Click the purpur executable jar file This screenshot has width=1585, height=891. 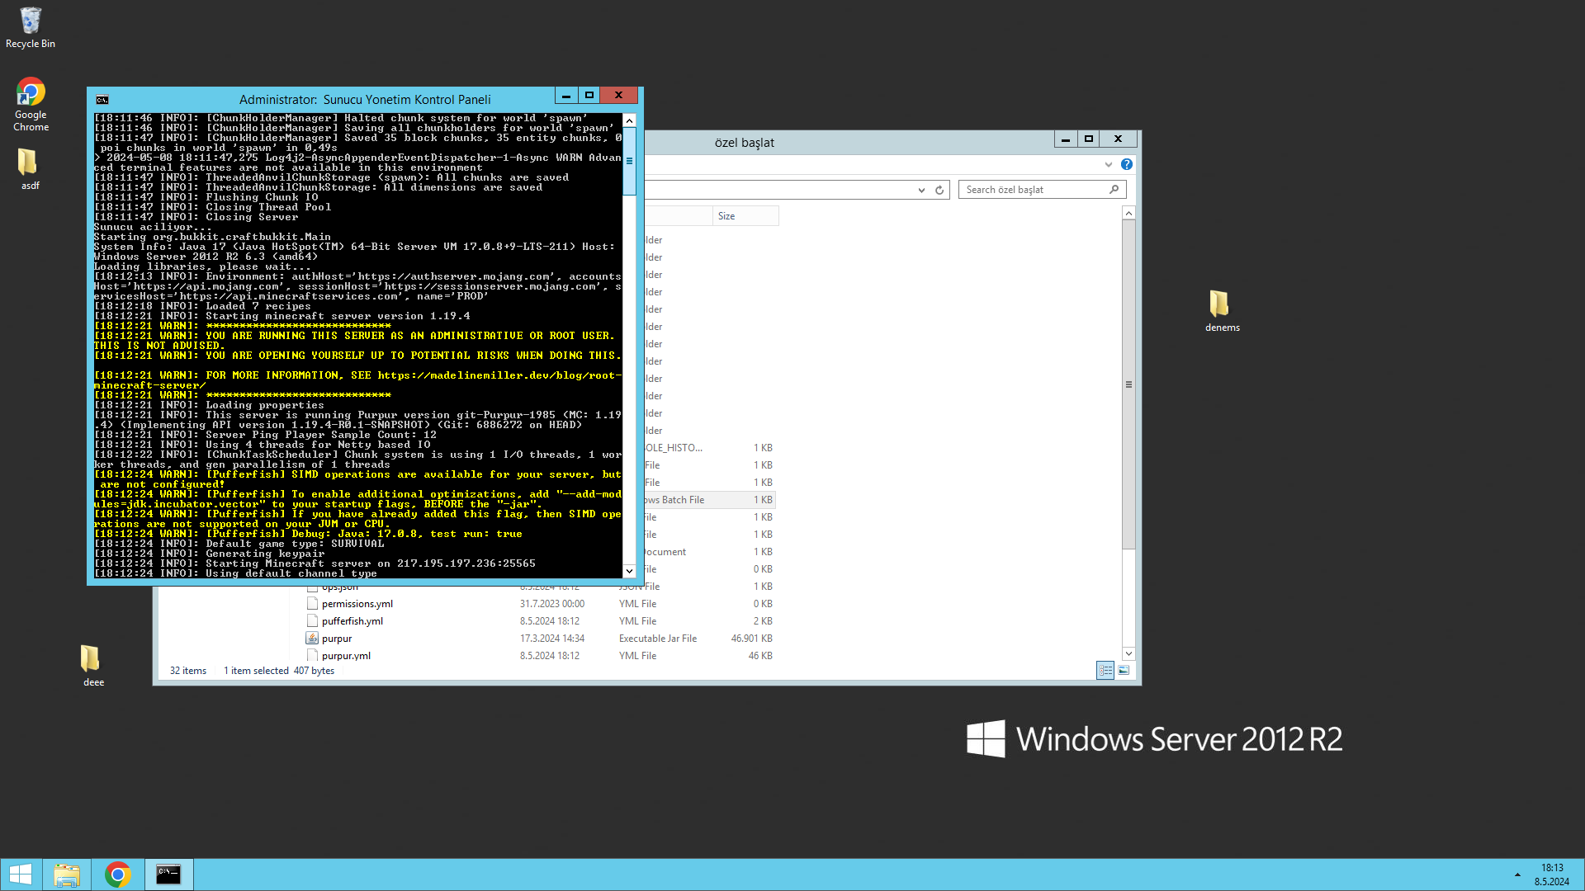[337, 639]
